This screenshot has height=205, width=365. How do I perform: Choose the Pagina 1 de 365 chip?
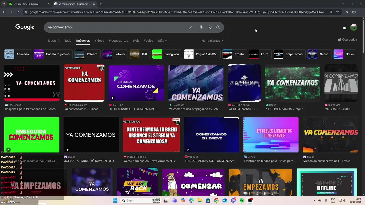[202, 54]
